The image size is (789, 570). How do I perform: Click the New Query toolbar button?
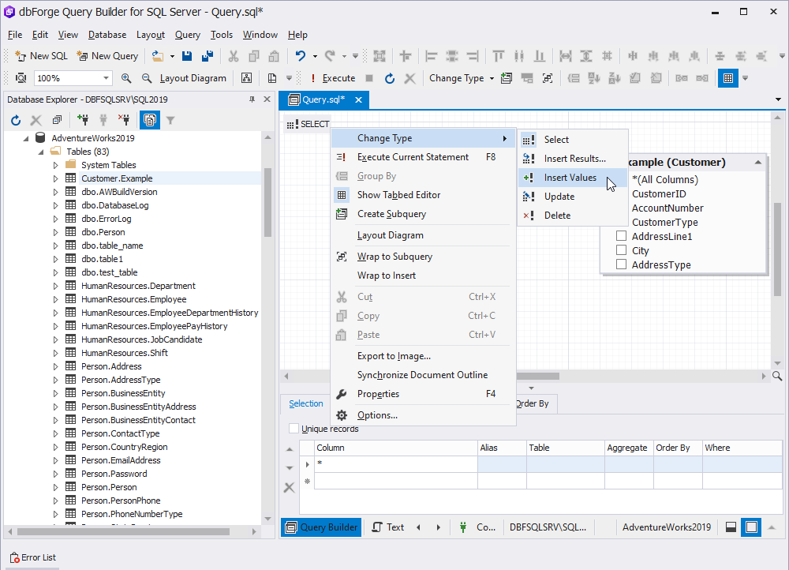pos(107,56)
